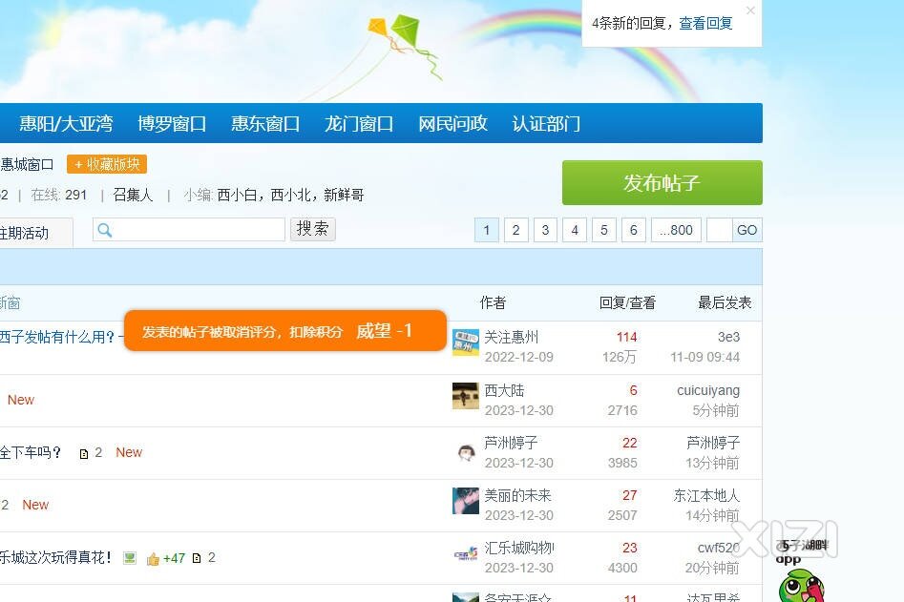Go to page 2 of threads

pyautogui.click(x=516, y=231)
